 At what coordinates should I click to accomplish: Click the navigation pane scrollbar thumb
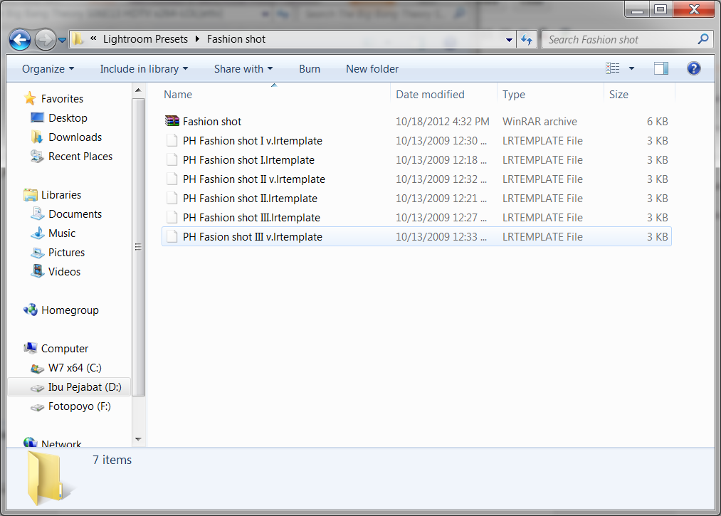point(138,247)
